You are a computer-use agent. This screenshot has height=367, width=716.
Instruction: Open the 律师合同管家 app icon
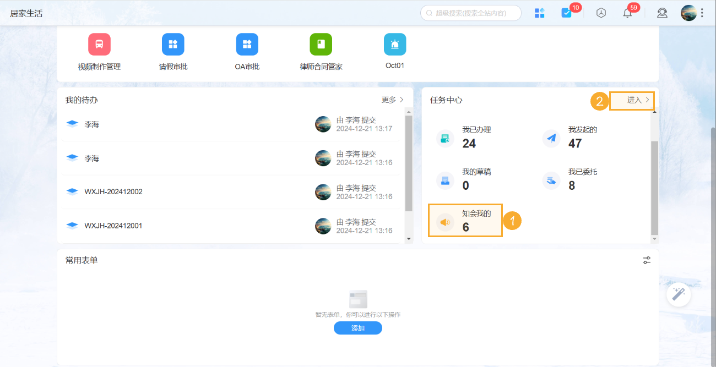pyautogui.click(x=321, y=44)
